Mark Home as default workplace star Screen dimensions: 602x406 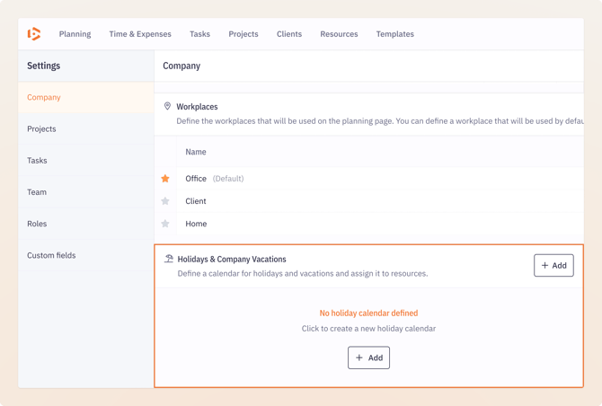pyautogui.click(x=165, y=224)
